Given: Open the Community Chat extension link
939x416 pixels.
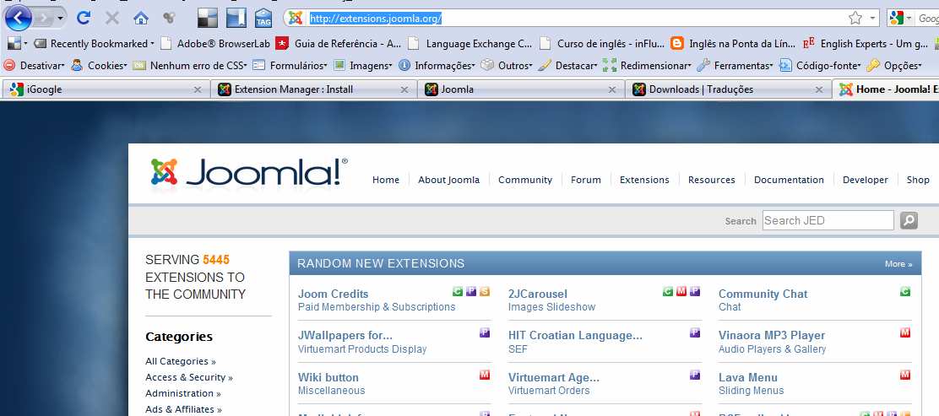Looking at the screenshot, I should tap(763, 294).
